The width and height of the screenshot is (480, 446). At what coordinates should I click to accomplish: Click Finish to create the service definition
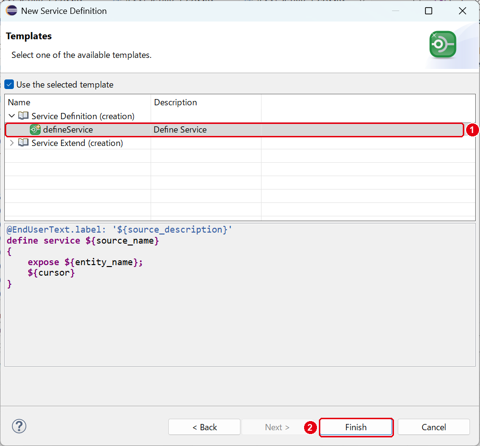click(356, 427)
